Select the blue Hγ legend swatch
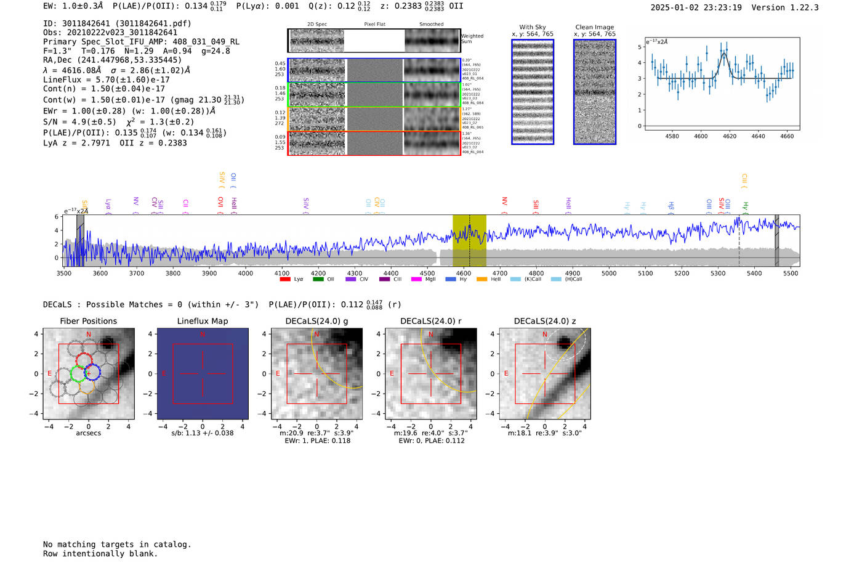Image resolution: width=862 pixels, height=587 pixels. coord(450,279)
